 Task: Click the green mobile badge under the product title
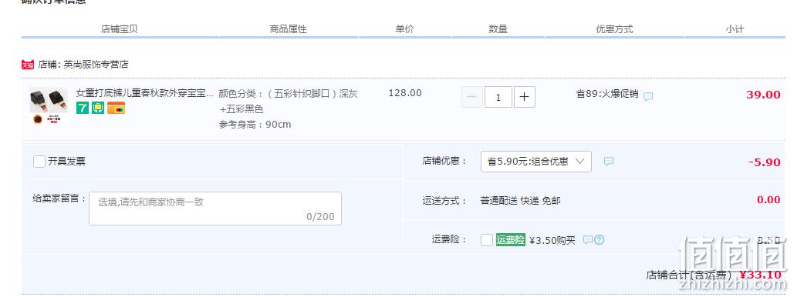point(98,108)
